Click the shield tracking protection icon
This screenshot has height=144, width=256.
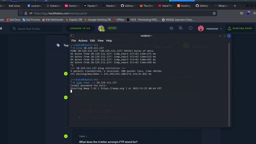[21, 13]
